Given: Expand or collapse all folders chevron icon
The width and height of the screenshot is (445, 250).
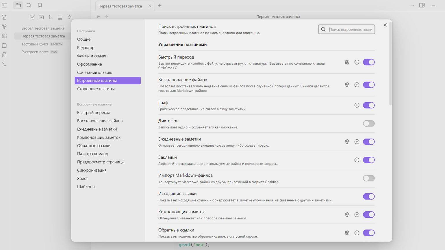Looking at the screenshot, I should click(69, 17).
